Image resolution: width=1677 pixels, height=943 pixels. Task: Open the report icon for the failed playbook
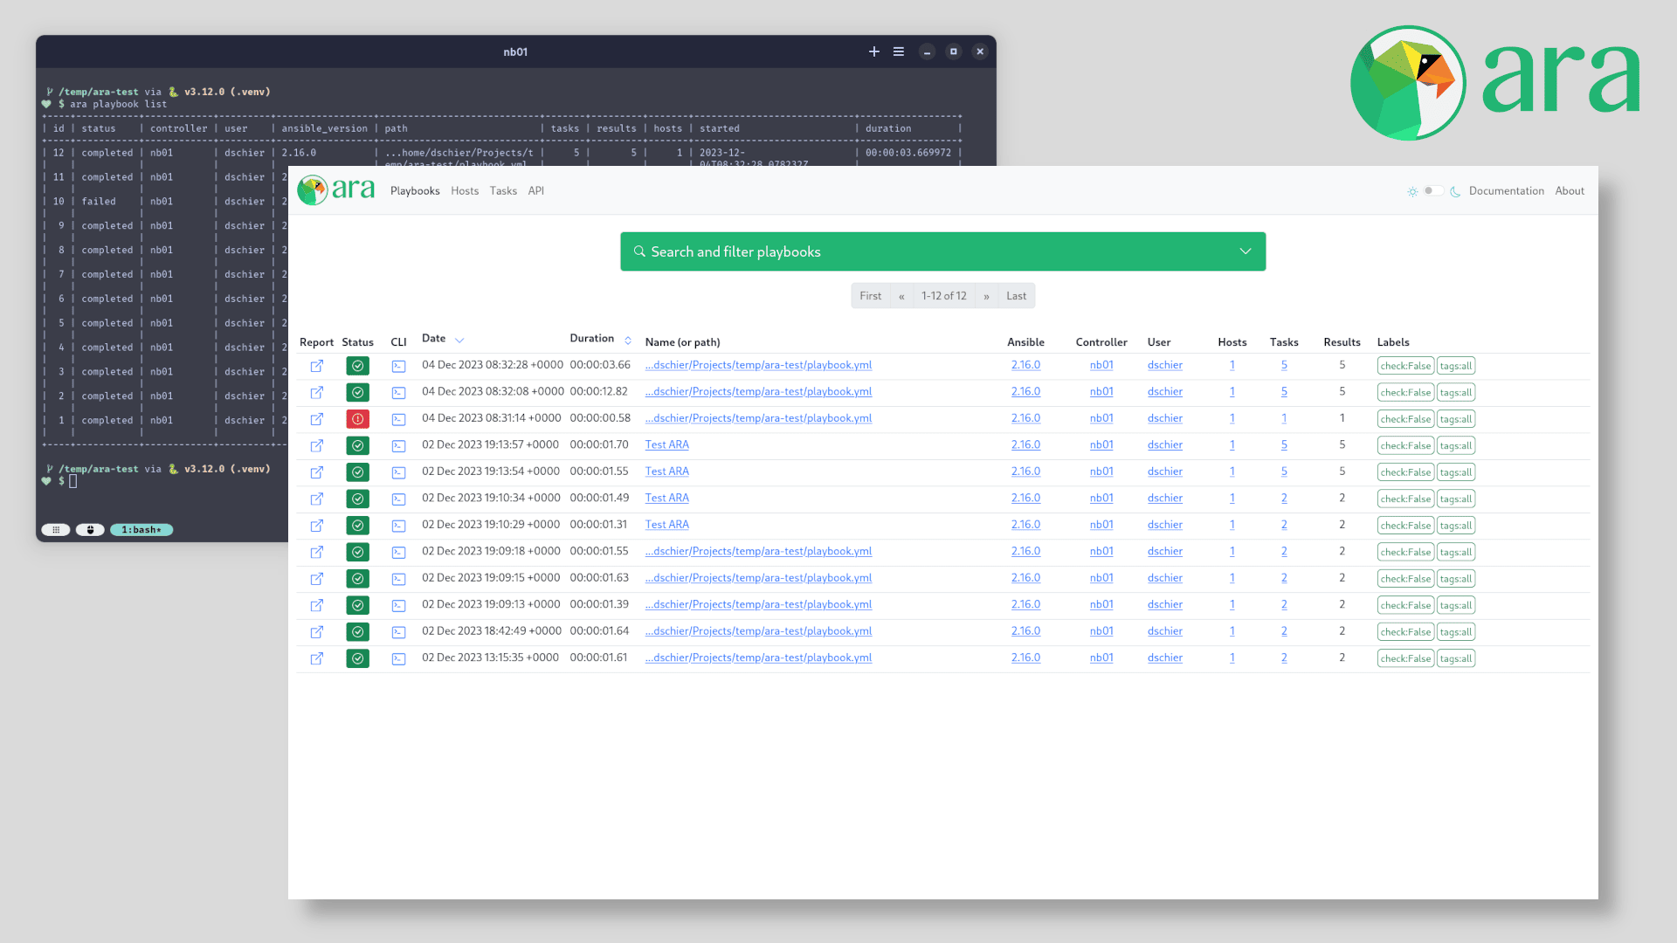(x=316, y=419)
